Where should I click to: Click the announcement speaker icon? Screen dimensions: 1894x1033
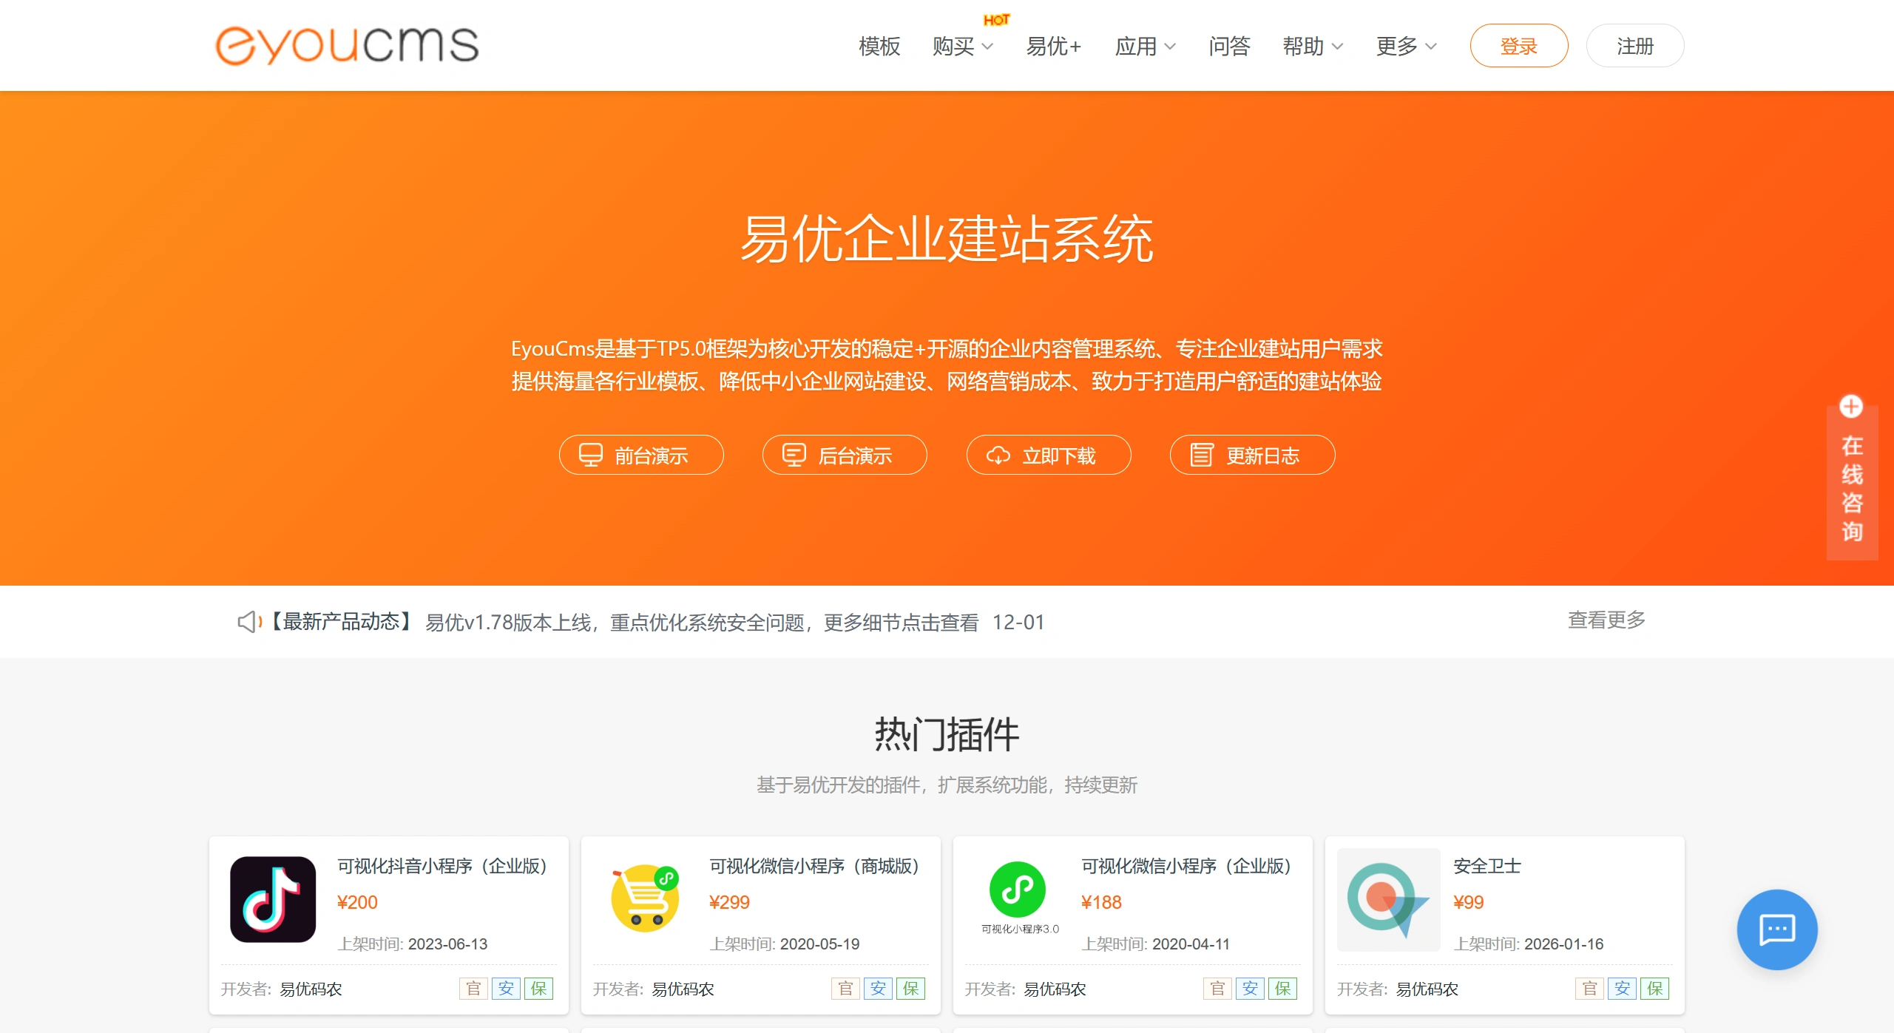click(248, 622)
